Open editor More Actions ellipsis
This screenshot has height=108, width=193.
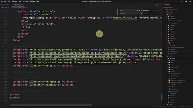point(160,5)
